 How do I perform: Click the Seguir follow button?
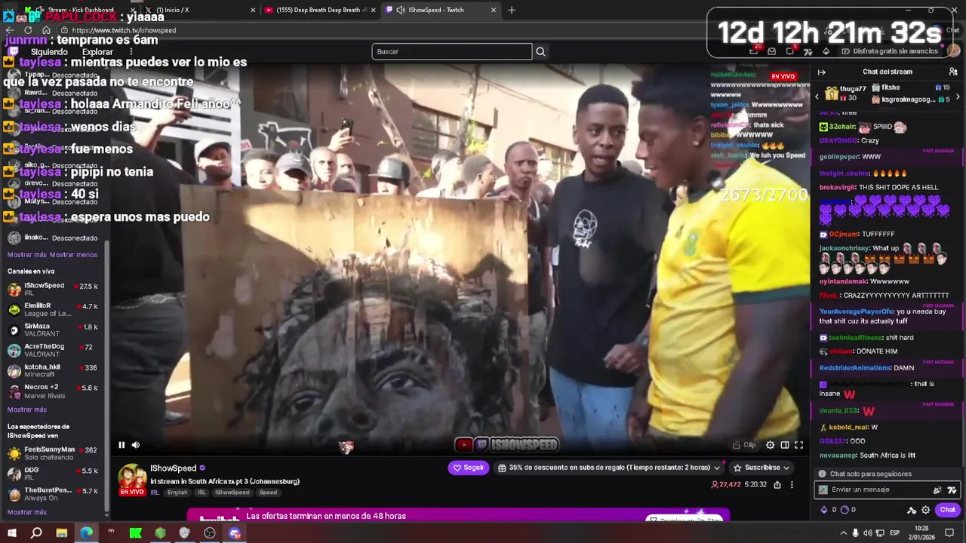(x=469, y=468)
